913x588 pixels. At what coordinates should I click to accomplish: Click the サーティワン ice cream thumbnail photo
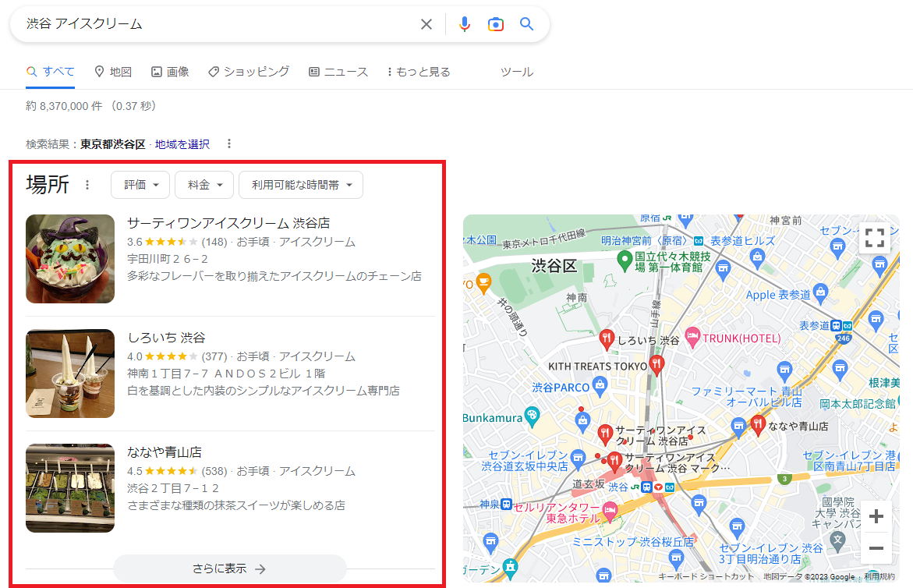pyautogui.click(x=70, y=259)
